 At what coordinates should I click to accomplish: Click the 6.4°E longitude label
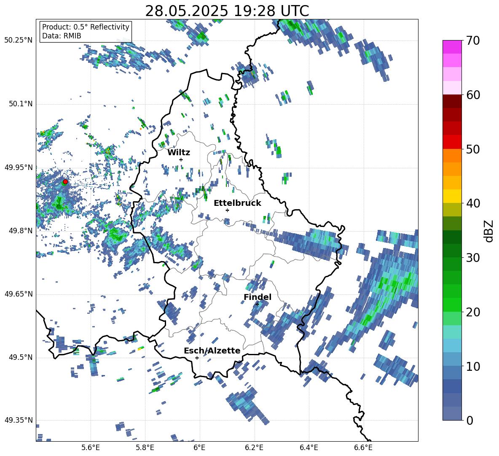[x=309, y=448]
